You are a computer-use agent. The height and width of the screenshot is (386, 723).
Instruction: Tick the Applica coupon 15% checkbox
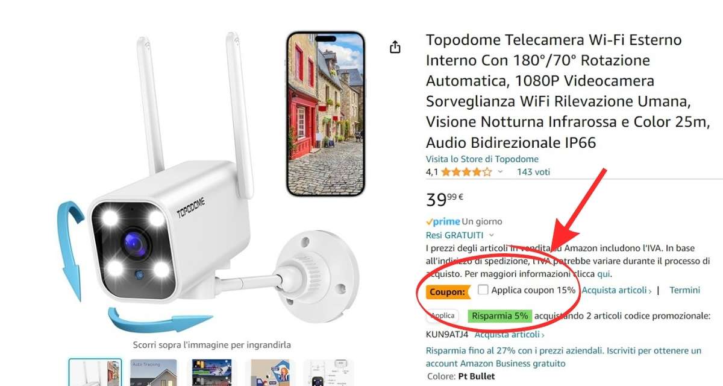tap(483, 289)
